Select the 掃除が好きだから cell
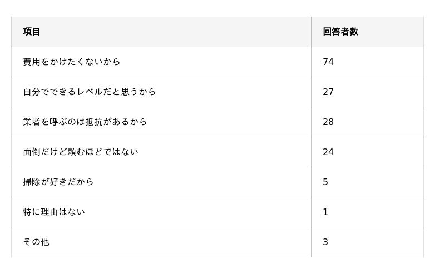The image size is (445, 274). point(58,182)
